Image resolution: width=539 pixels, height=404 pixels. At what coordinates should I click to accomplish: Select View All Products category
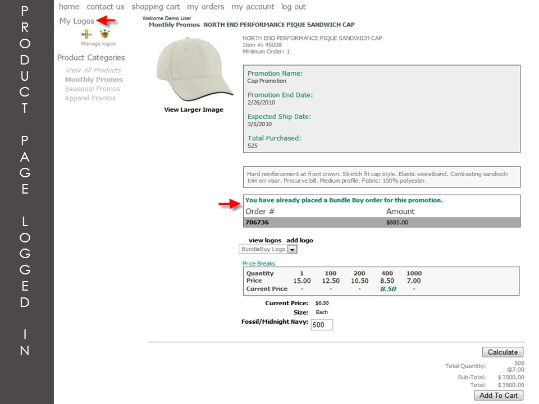pos(93,70)
